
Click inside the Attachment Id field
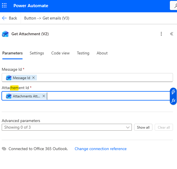86,96
